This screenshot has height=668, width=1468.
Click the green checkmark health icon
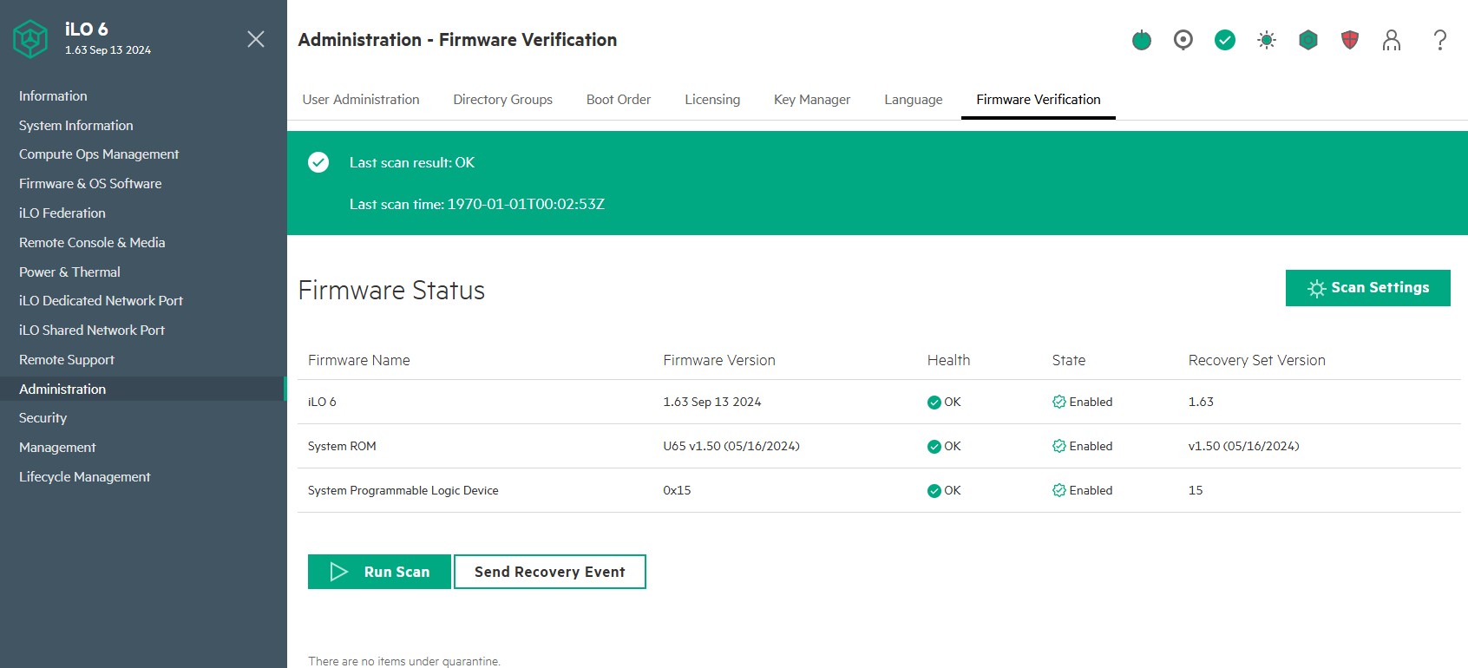(1225, 40)
